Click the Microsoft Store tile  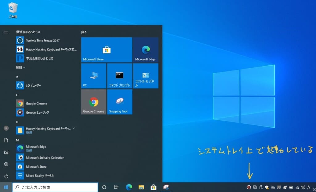[x=106, y=50]
